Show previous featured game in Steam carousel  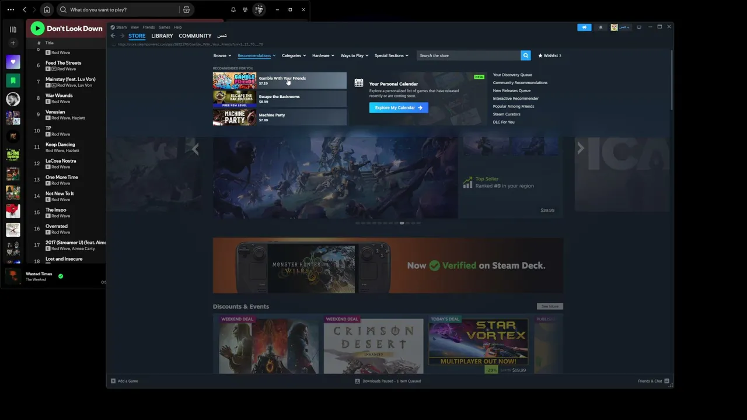click(x=196, y=149)
